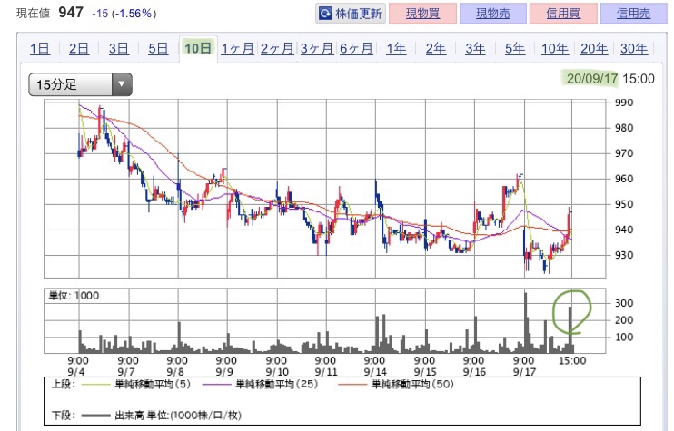Click the 15:00 time beside the date
674x431 pixels.
point(639,79)
